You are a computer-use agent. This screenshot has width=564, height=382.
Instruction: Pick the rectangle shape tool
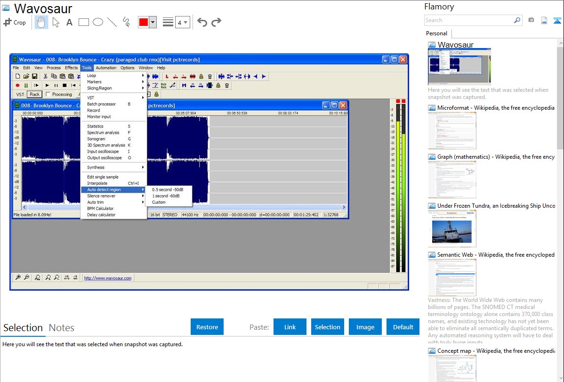point(84,22)
